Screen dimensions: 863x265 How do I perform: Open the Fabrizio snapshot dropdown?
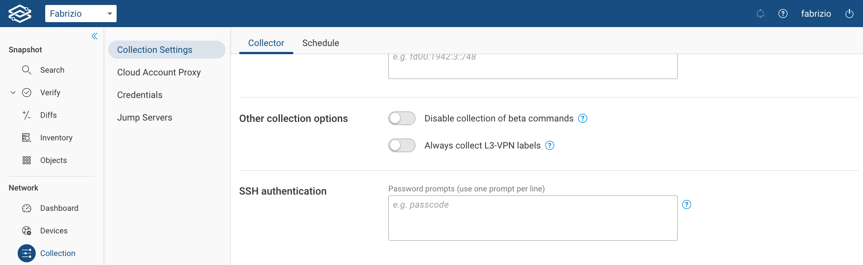tap(81, 13)
